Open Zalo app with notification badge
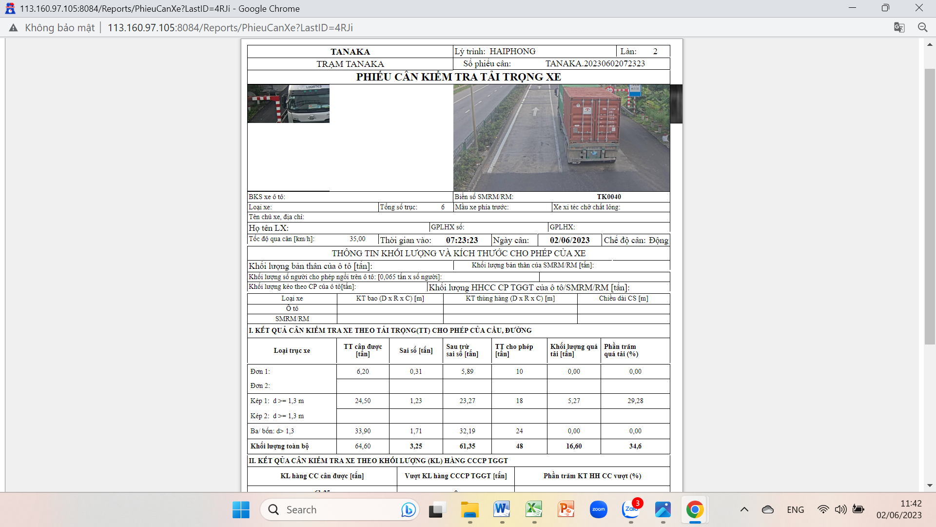The height and width of the screenshot is (527, 936). pyautogui.click(x=631, y=509)
